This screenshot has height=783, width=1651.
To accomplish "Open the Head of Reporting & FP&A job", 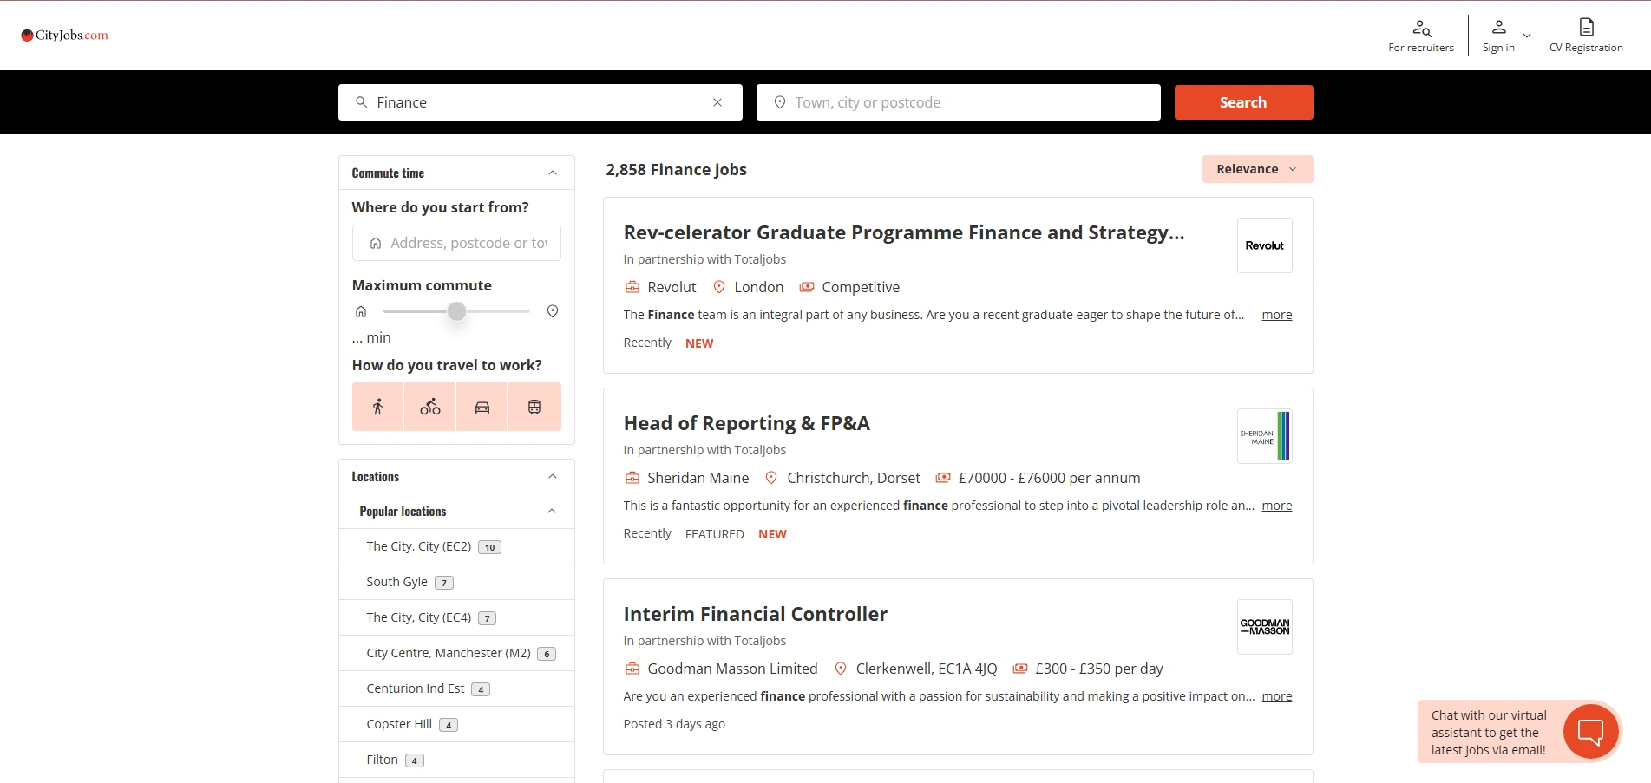I will [x=746, y=423].
